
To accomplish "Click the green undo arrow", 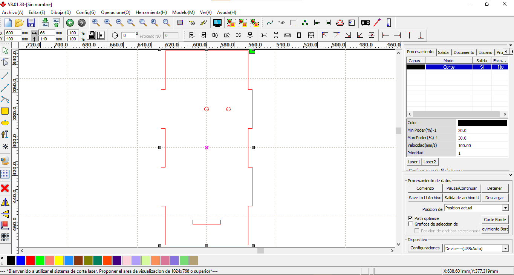I will tap(70, 23).
